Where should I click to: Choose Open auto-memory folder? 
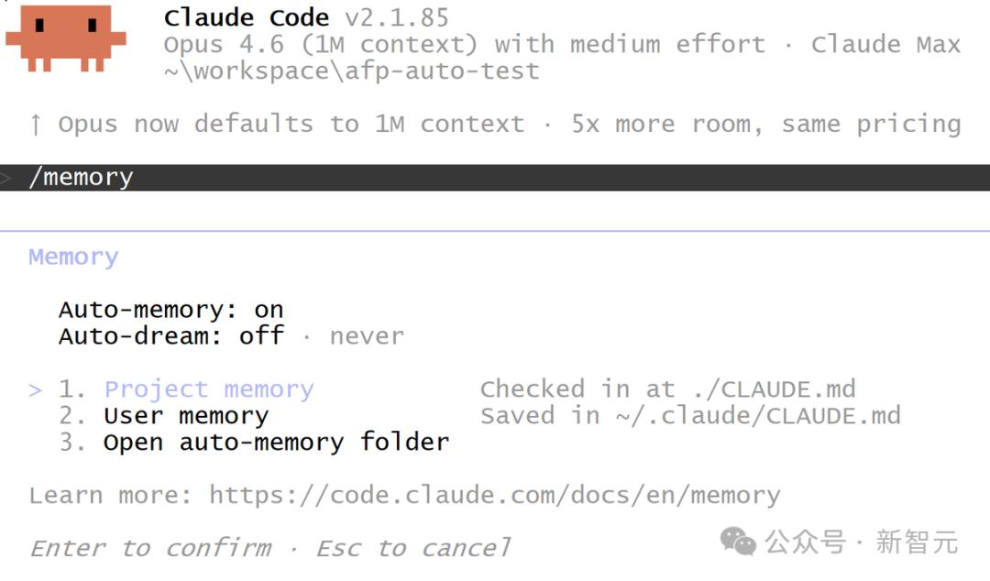click(x=277, y=442)
